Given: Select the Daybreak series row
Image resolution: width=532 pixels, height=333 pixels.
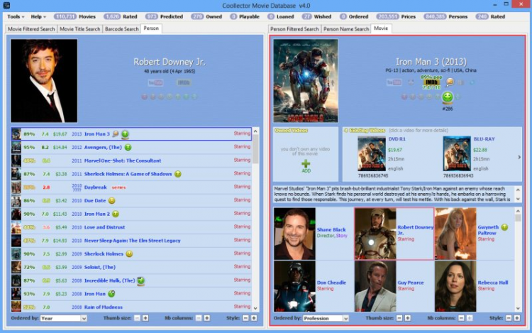Looking at the screenshot, I should point(131,187).
